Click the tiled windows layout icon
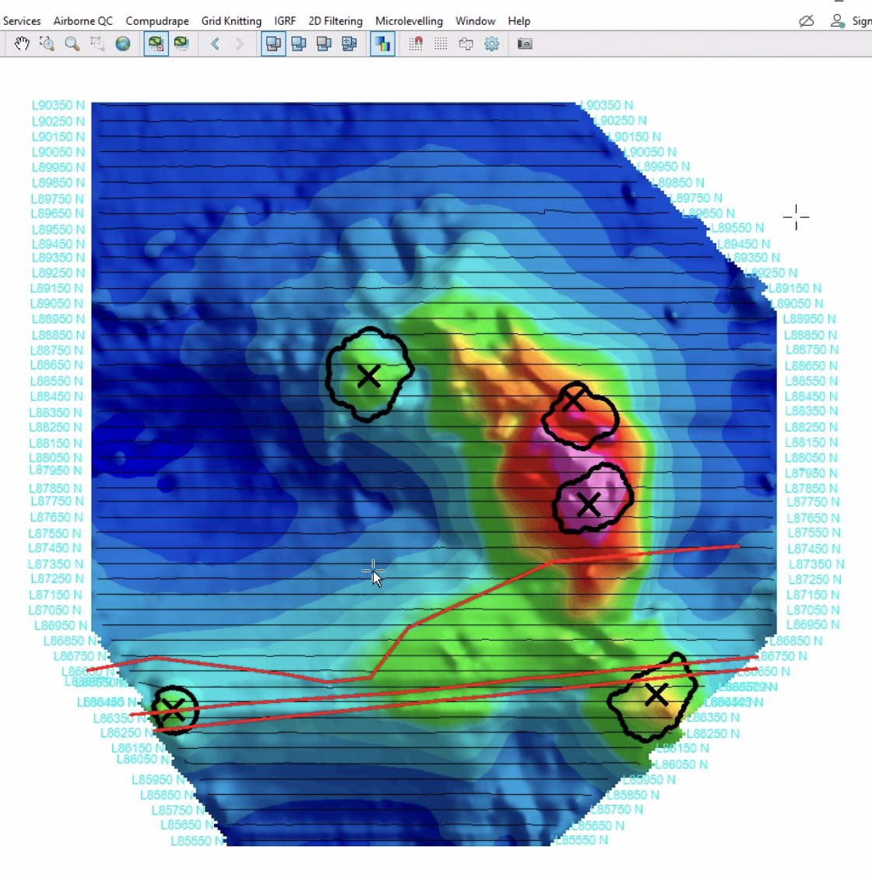 350,44
